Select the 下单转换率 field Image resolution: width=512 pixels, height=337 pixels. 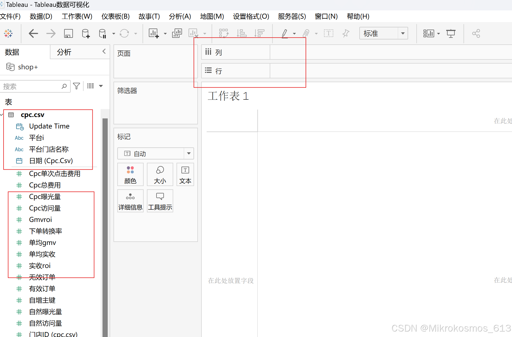coord(45,231)
